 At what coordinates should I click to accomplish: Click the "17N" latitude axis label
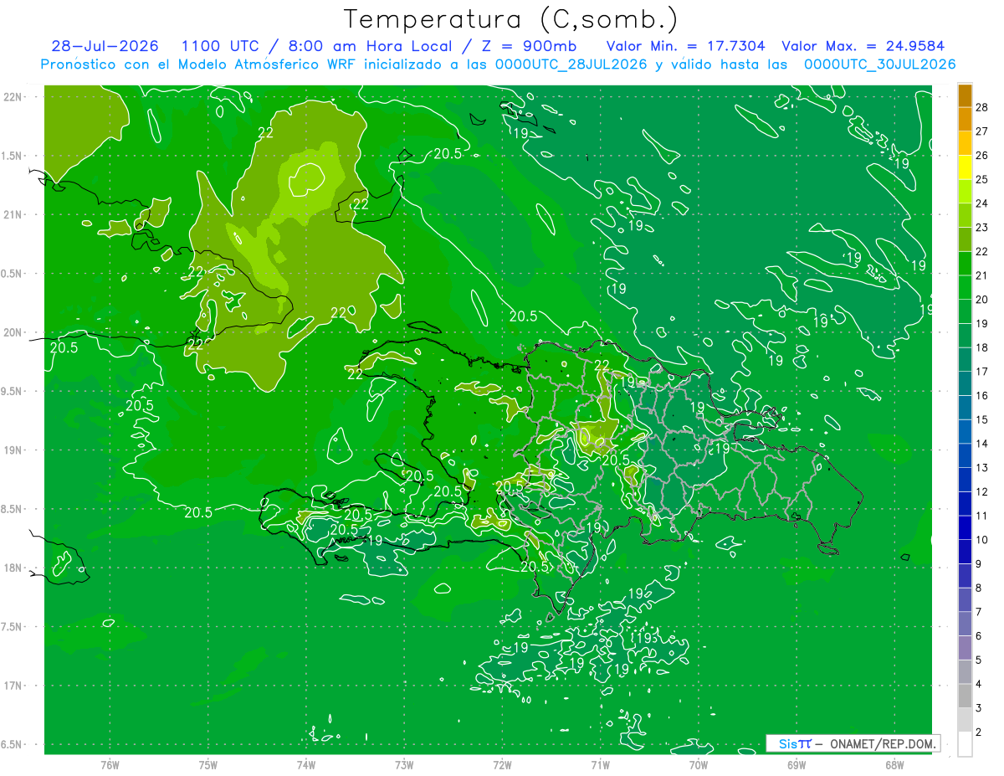click(13, 686)
